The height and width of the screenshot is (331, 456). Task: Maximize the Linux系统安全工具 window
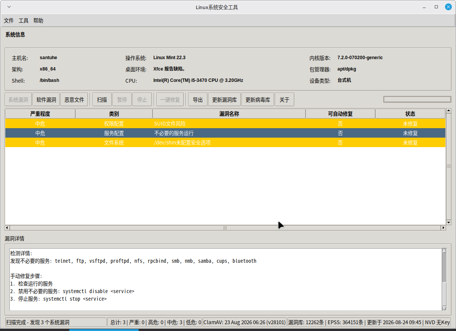pyautogui.click(x=436, y=7)
